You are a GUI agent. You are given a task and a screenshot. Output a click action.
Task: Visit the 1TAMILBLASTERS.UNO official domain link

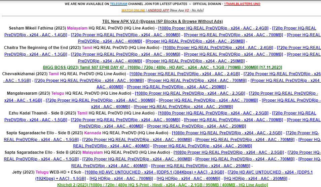click(242, 4)
